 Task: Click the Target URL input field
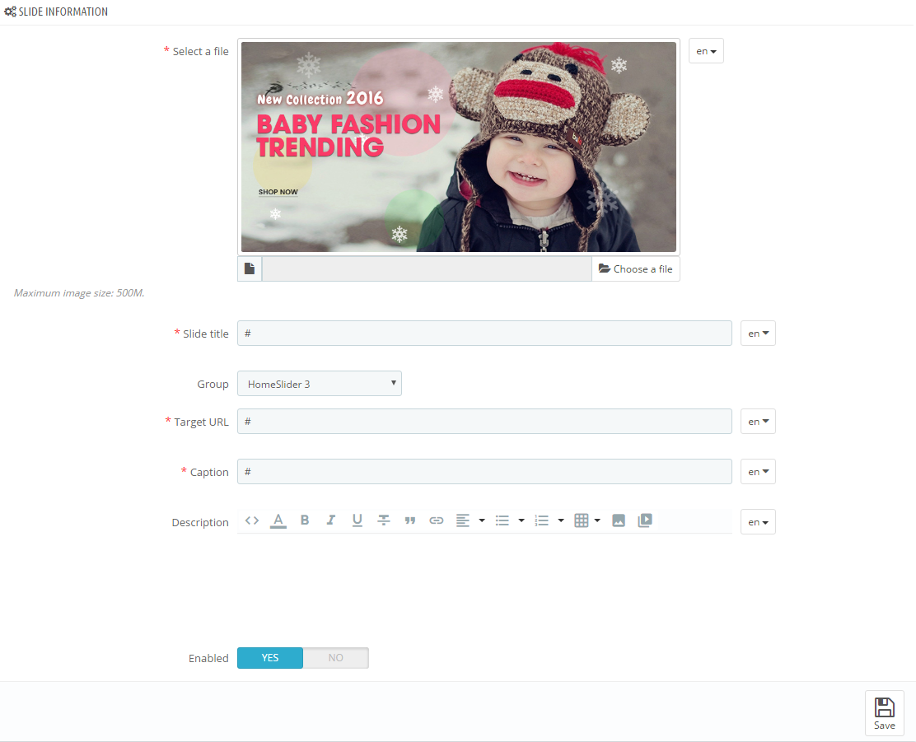(x=485, y=422)
